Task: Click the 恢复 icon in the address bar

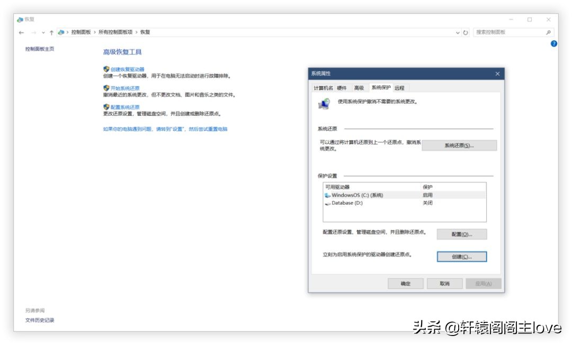Action: [x=61, y=32]
